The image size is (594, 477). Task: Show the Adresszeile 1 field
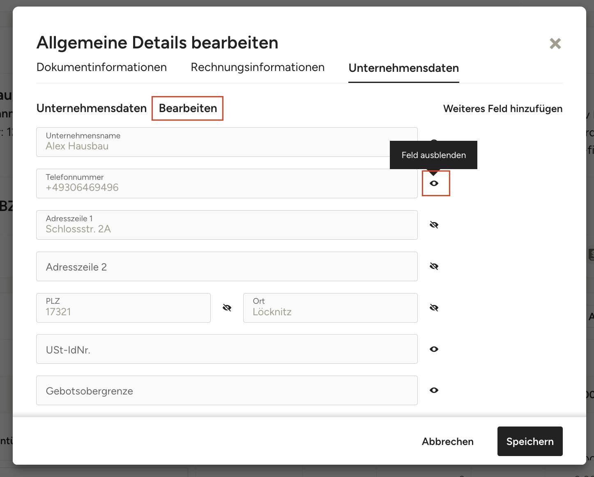(434, 225)
